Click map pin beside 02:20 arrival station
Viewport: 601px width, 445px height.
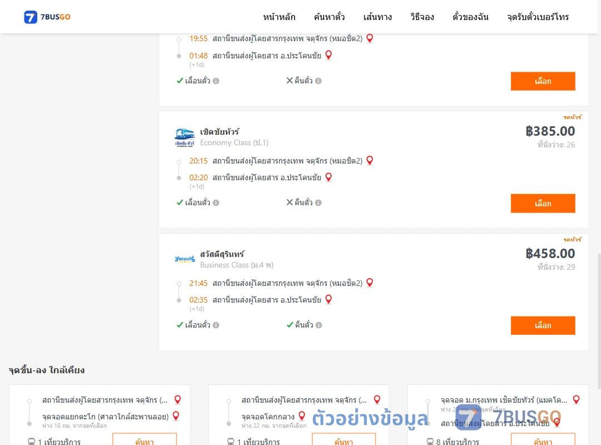328,177
